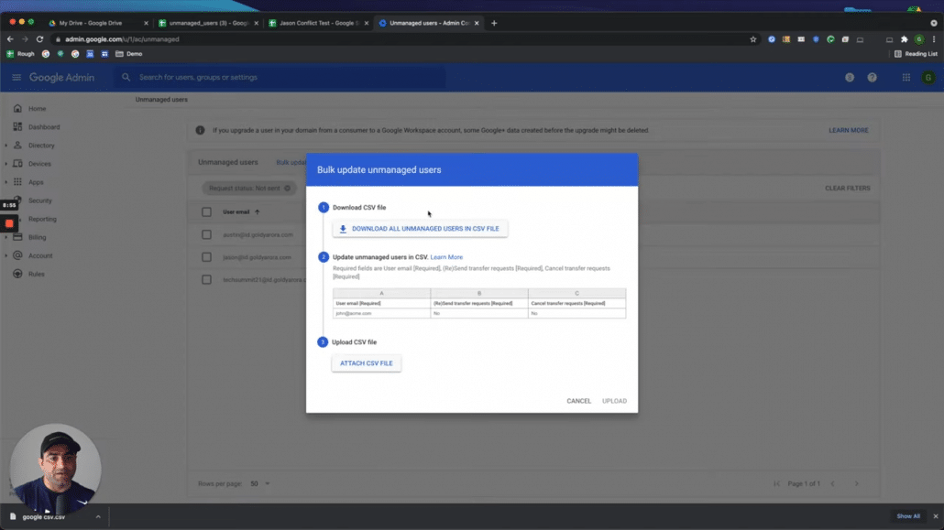Open Apps in the sidebar
The height and width of the screenshot is (530, 944).
(36, 182)
